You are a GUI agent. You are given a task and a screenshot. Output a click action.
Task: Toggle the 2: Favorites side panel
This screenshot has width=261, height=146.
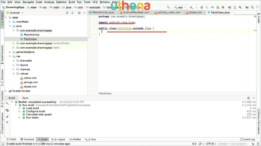(2, 99)
